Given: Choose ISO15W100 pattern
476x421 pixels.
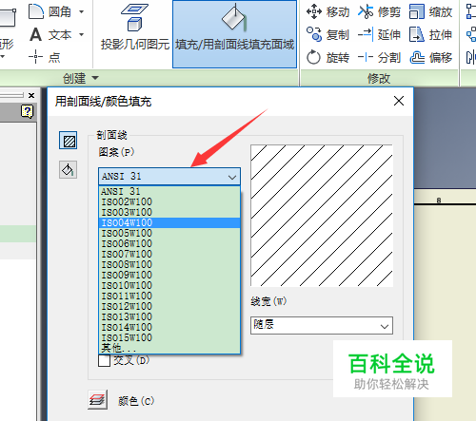Looking at the screenshot, I should tap(169, 337).
